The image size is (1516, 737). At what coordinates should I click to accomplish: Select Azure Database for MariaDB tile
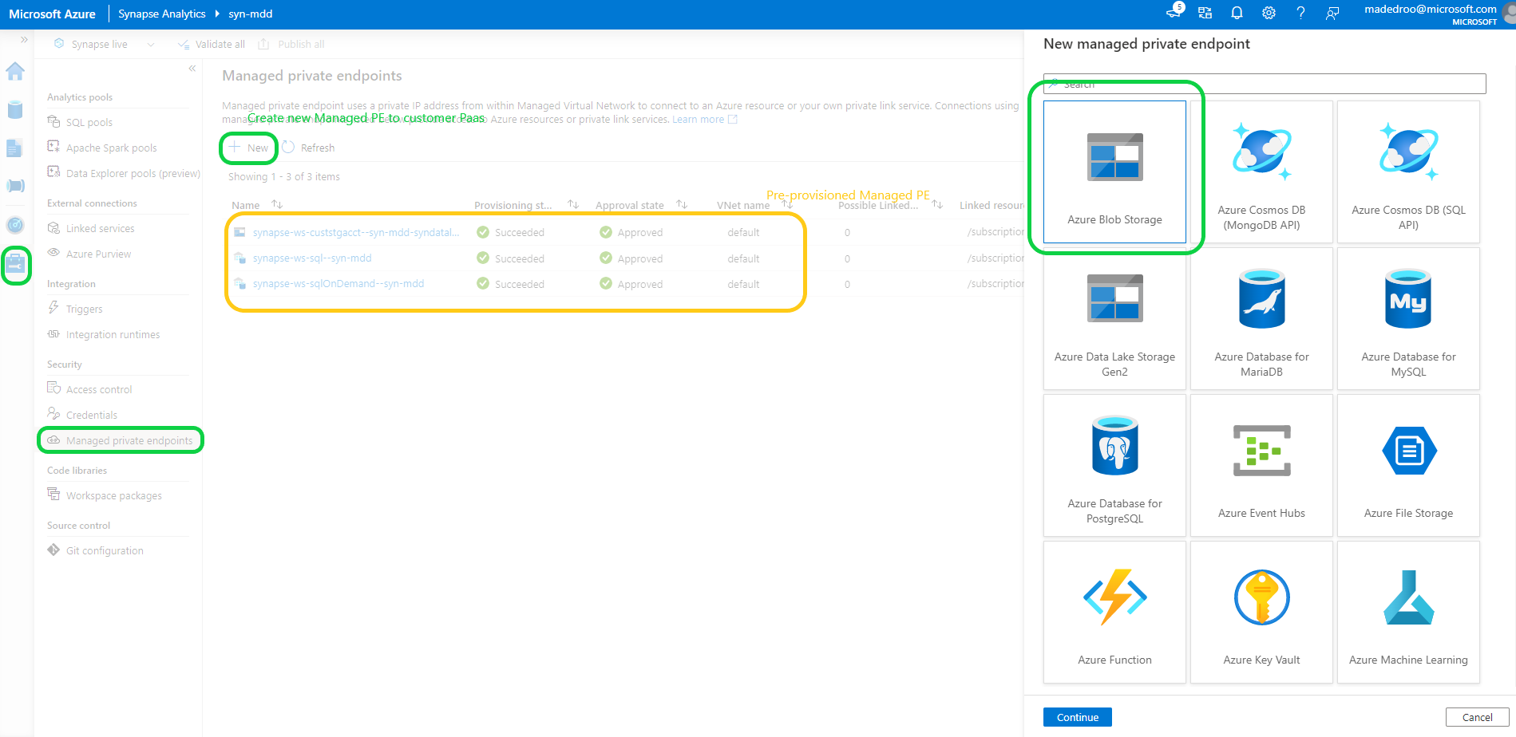(1261, 318)
